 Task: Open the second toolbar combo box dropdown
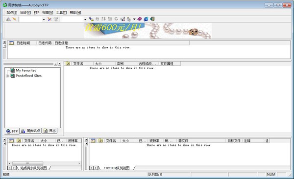point(85,19)
